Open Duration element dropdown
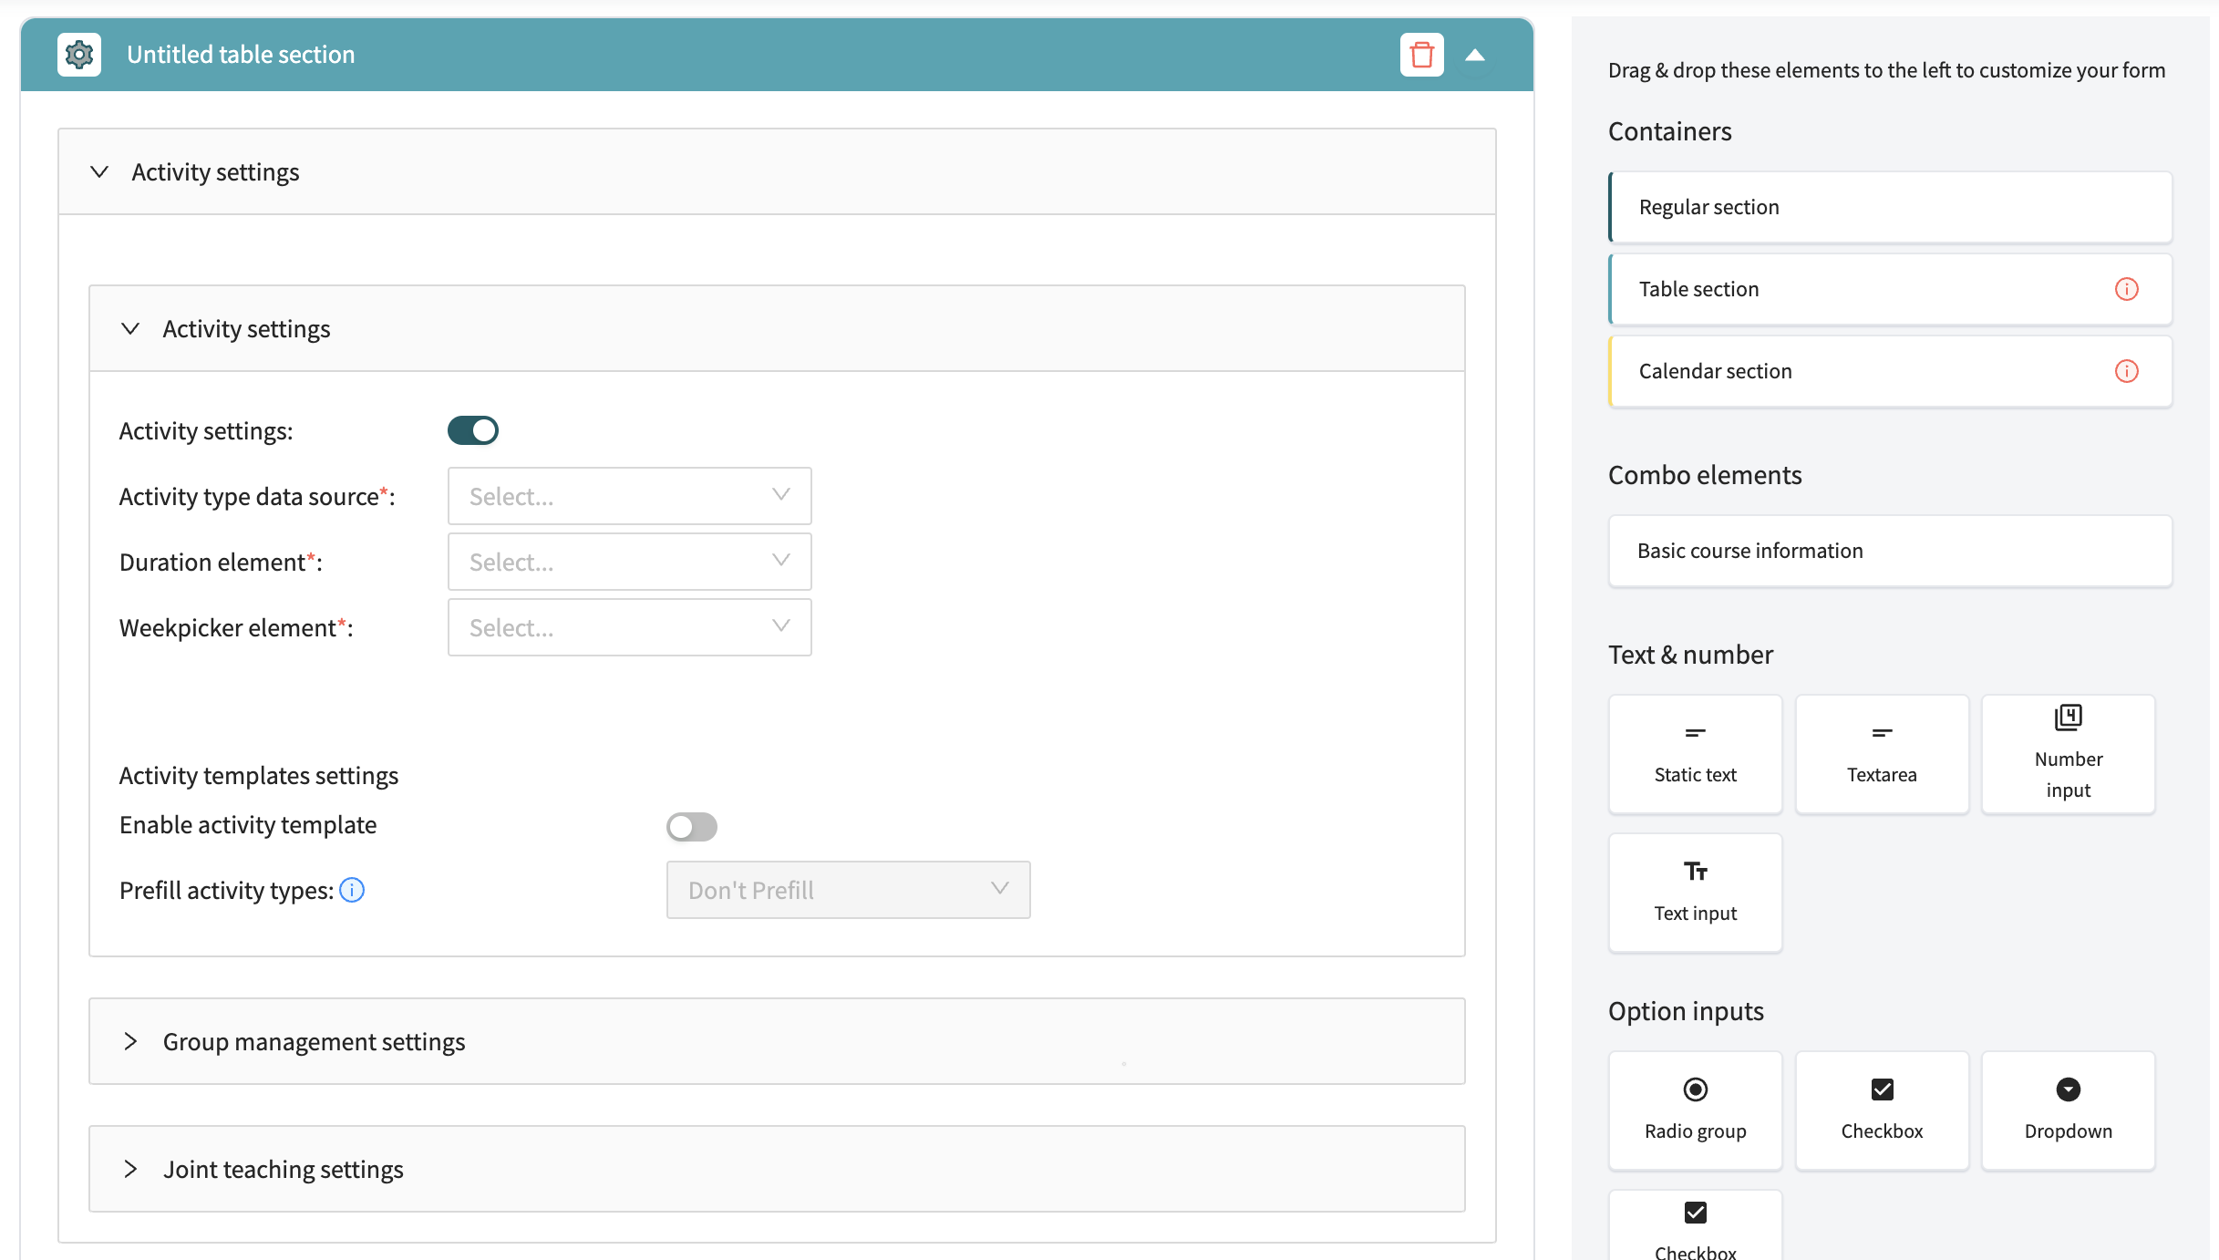 [x=629, y=562]
